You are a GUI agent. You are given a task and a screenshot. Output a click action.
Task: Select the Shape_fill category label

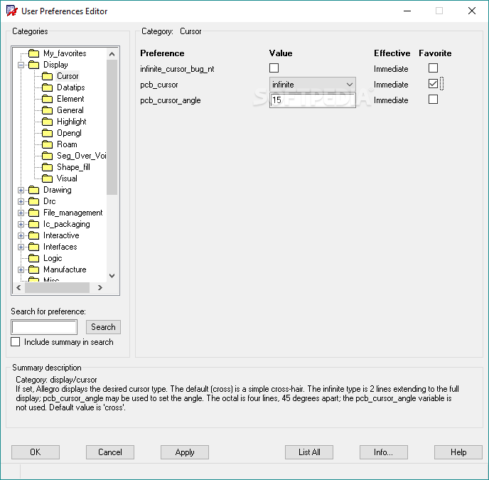73,167
